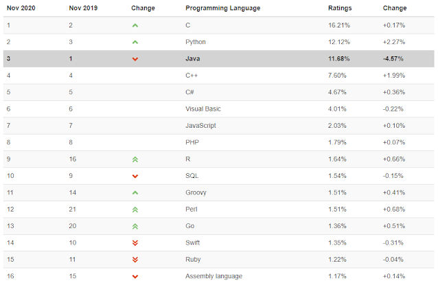Click the double red down arrow for Swift

click(135, 242)
